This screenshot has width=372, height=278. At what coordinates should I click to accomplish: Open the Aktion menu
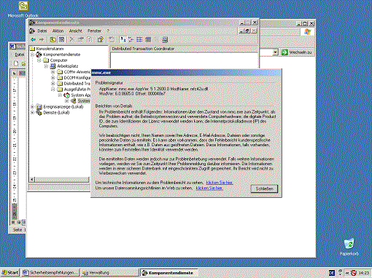pyautogui.click(x=58, y=31)
